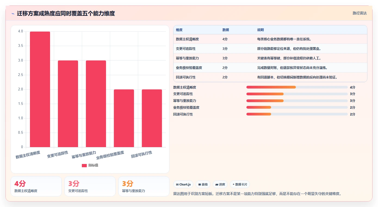
Task: Open the 3分 幂等与重放能力 data card
Action: click(x=144, y=186)
